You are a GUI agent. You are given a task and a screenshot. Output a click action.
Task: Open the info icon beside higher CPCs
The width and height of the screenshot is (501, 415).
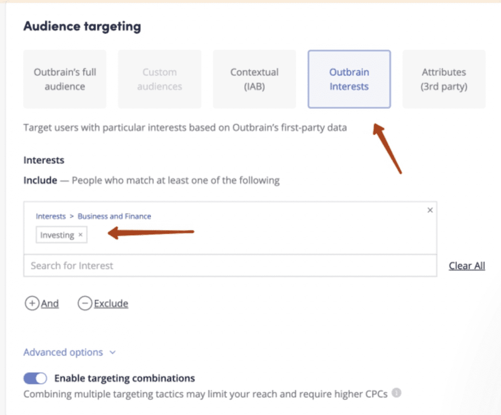click(396, 393)
